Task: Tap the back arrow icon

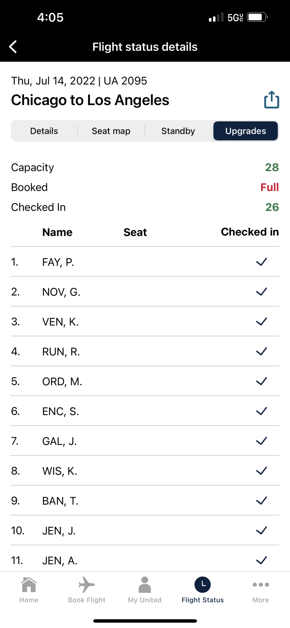Action: [x=13, y=47]
